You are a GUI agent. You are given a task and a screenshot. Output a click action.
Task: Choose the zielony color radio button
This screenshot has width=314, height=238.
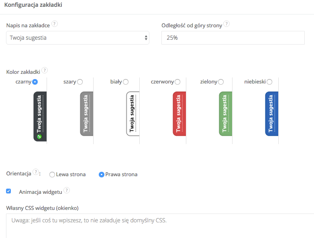click(221, 82)
